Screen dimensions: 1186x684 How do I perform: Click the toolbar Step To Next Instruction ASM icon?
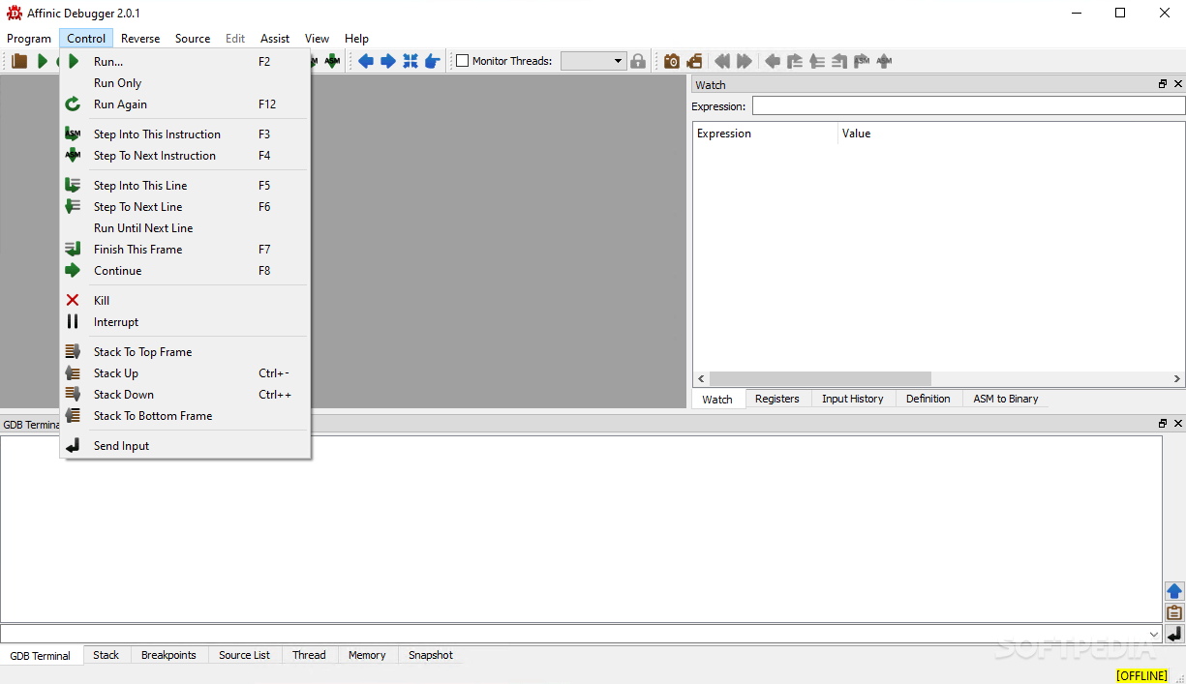(332, 61)
